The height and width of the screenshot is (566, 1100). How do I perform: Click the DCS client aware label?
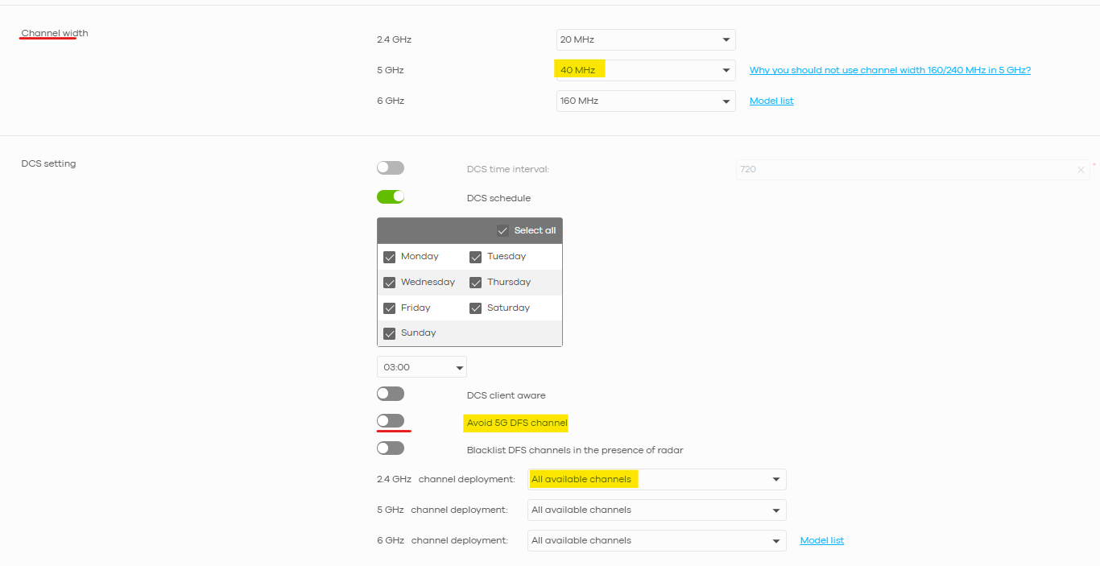coord(507,395)
